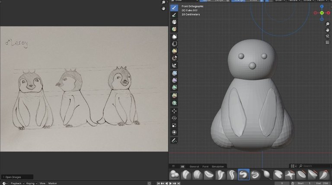Expand the Open Images panel
Image resolution: width=332 pixels, height=185 pixels.
pos(17,177)
